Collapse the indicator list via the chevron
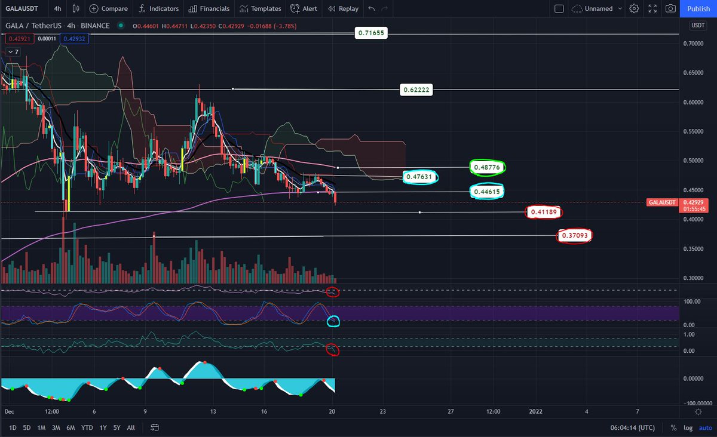 [x=10, y=52]
